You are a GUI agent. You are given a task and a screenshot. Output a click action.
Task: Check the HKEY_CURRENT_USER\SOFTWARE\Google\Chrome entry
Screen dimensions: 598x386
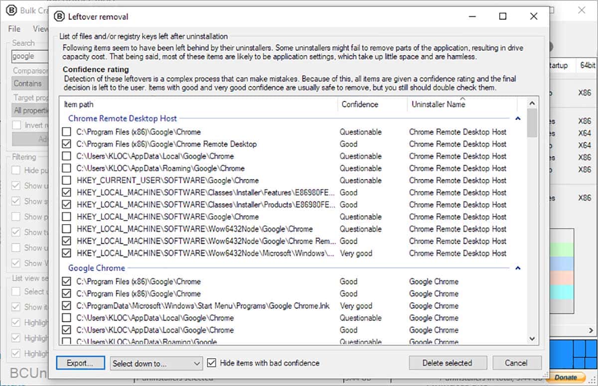(x=66, y=180)
